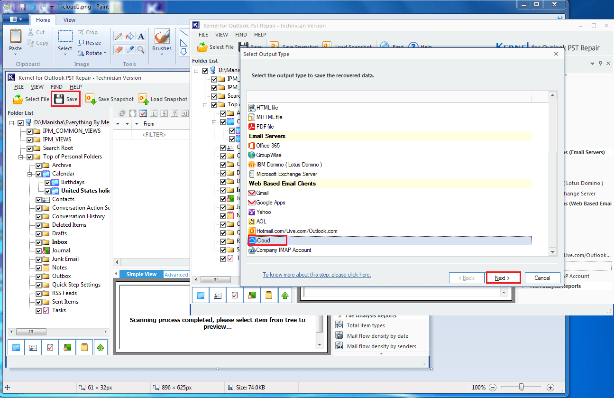Click Load Snapshot in the left Kernel window
The height and width of the screenshot is (398, 614).
(x=163, y=99)
